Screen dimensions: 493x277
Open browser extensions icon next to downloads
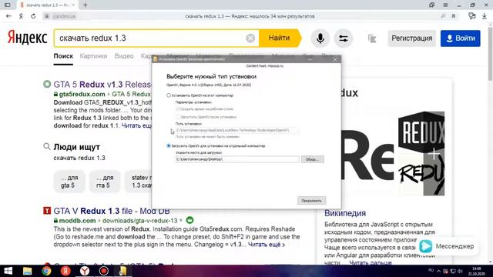point(471,16)
